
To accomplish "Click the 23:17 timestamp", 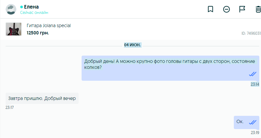I will point(10,108).
